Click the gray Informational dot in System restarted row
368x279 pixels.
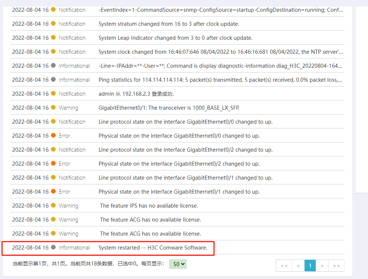53,247
